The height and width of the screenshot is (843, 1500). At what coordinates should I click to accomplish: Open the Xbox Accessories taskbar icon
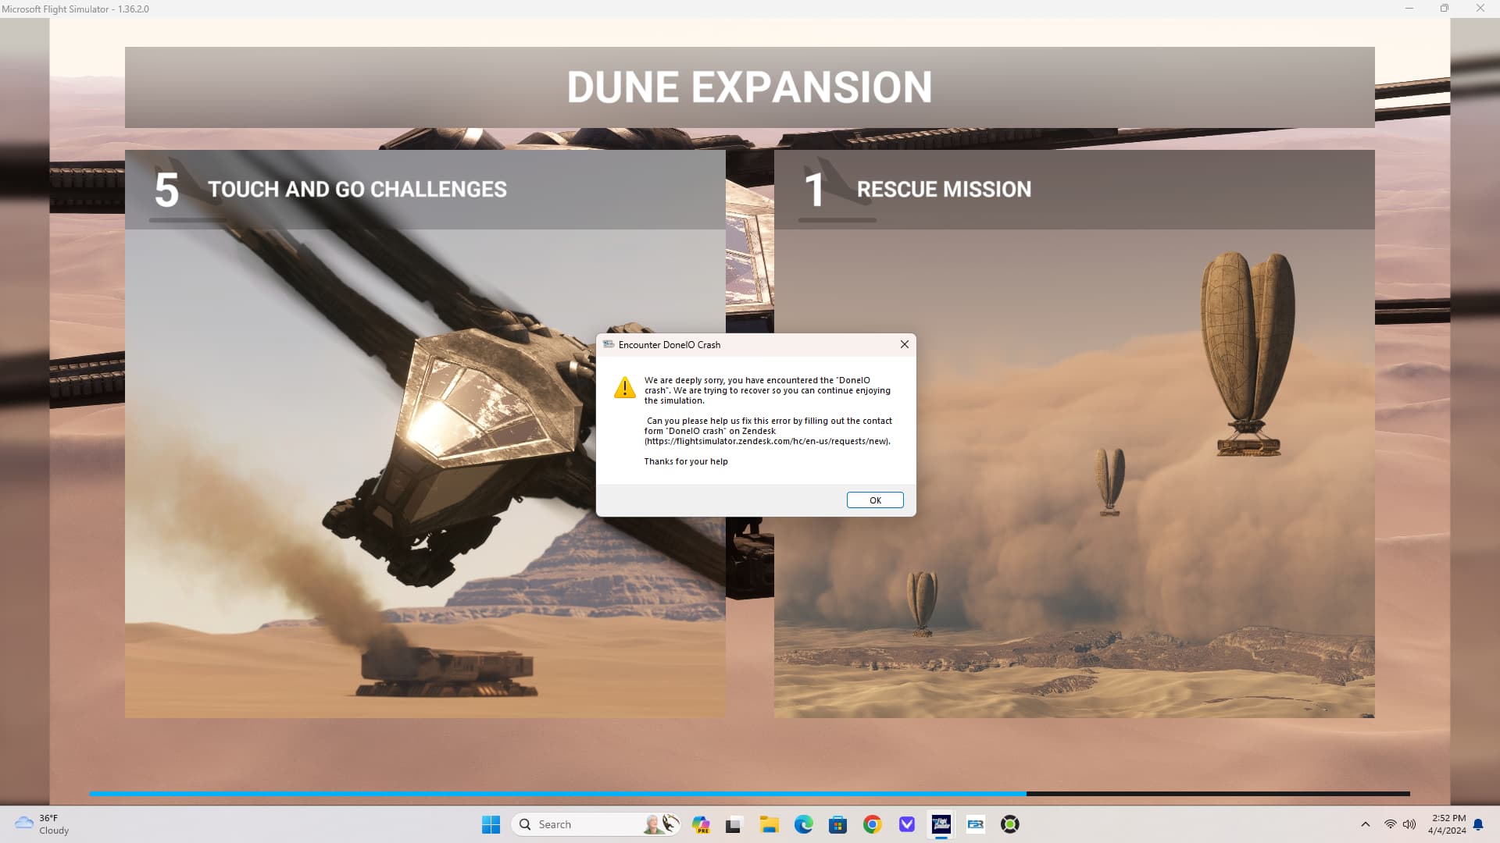click(1009, 824)
